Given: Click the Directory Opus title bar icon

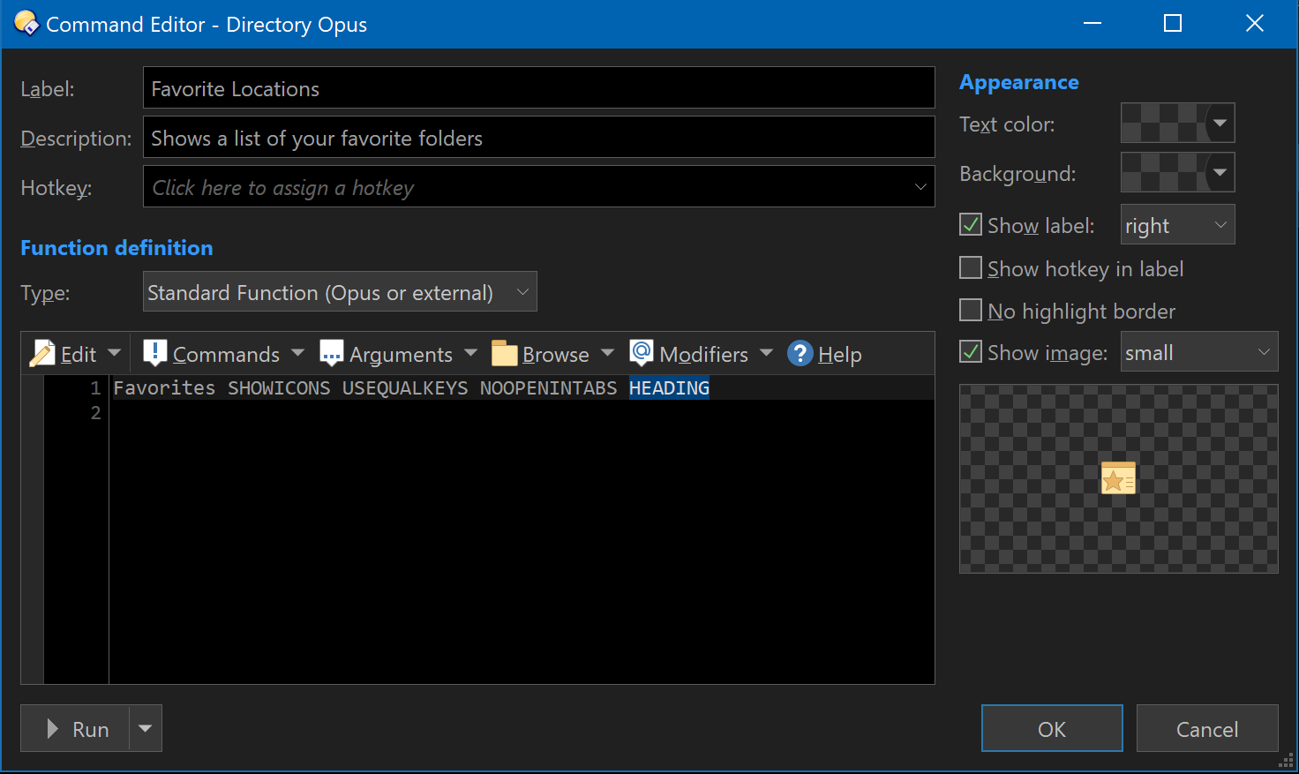Looking at the screenshot, I should pos(26,24).
